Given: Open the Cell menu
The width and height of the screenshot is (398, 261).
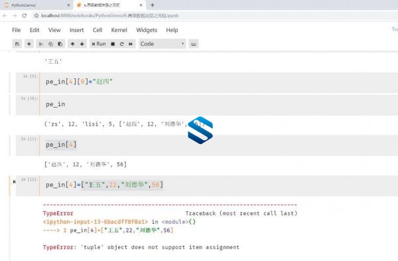Looking at the screenshot, I should [x=98, y=30].
